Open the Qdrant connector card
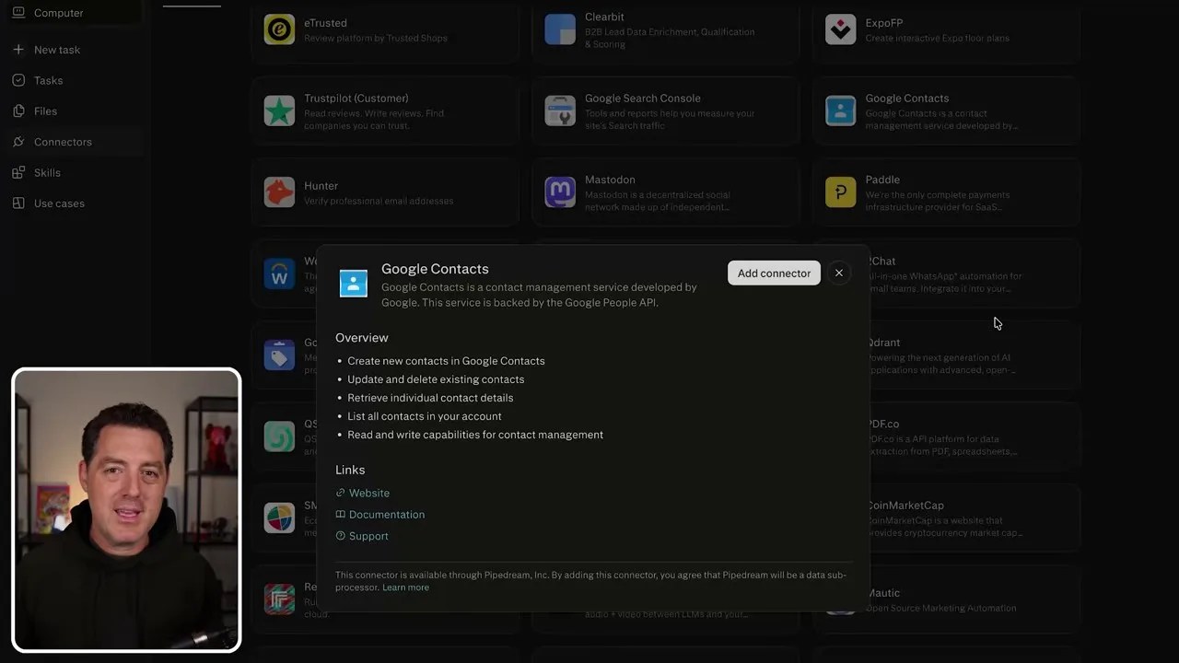This screenshot has width=1179, height=663. click(975, 355)
